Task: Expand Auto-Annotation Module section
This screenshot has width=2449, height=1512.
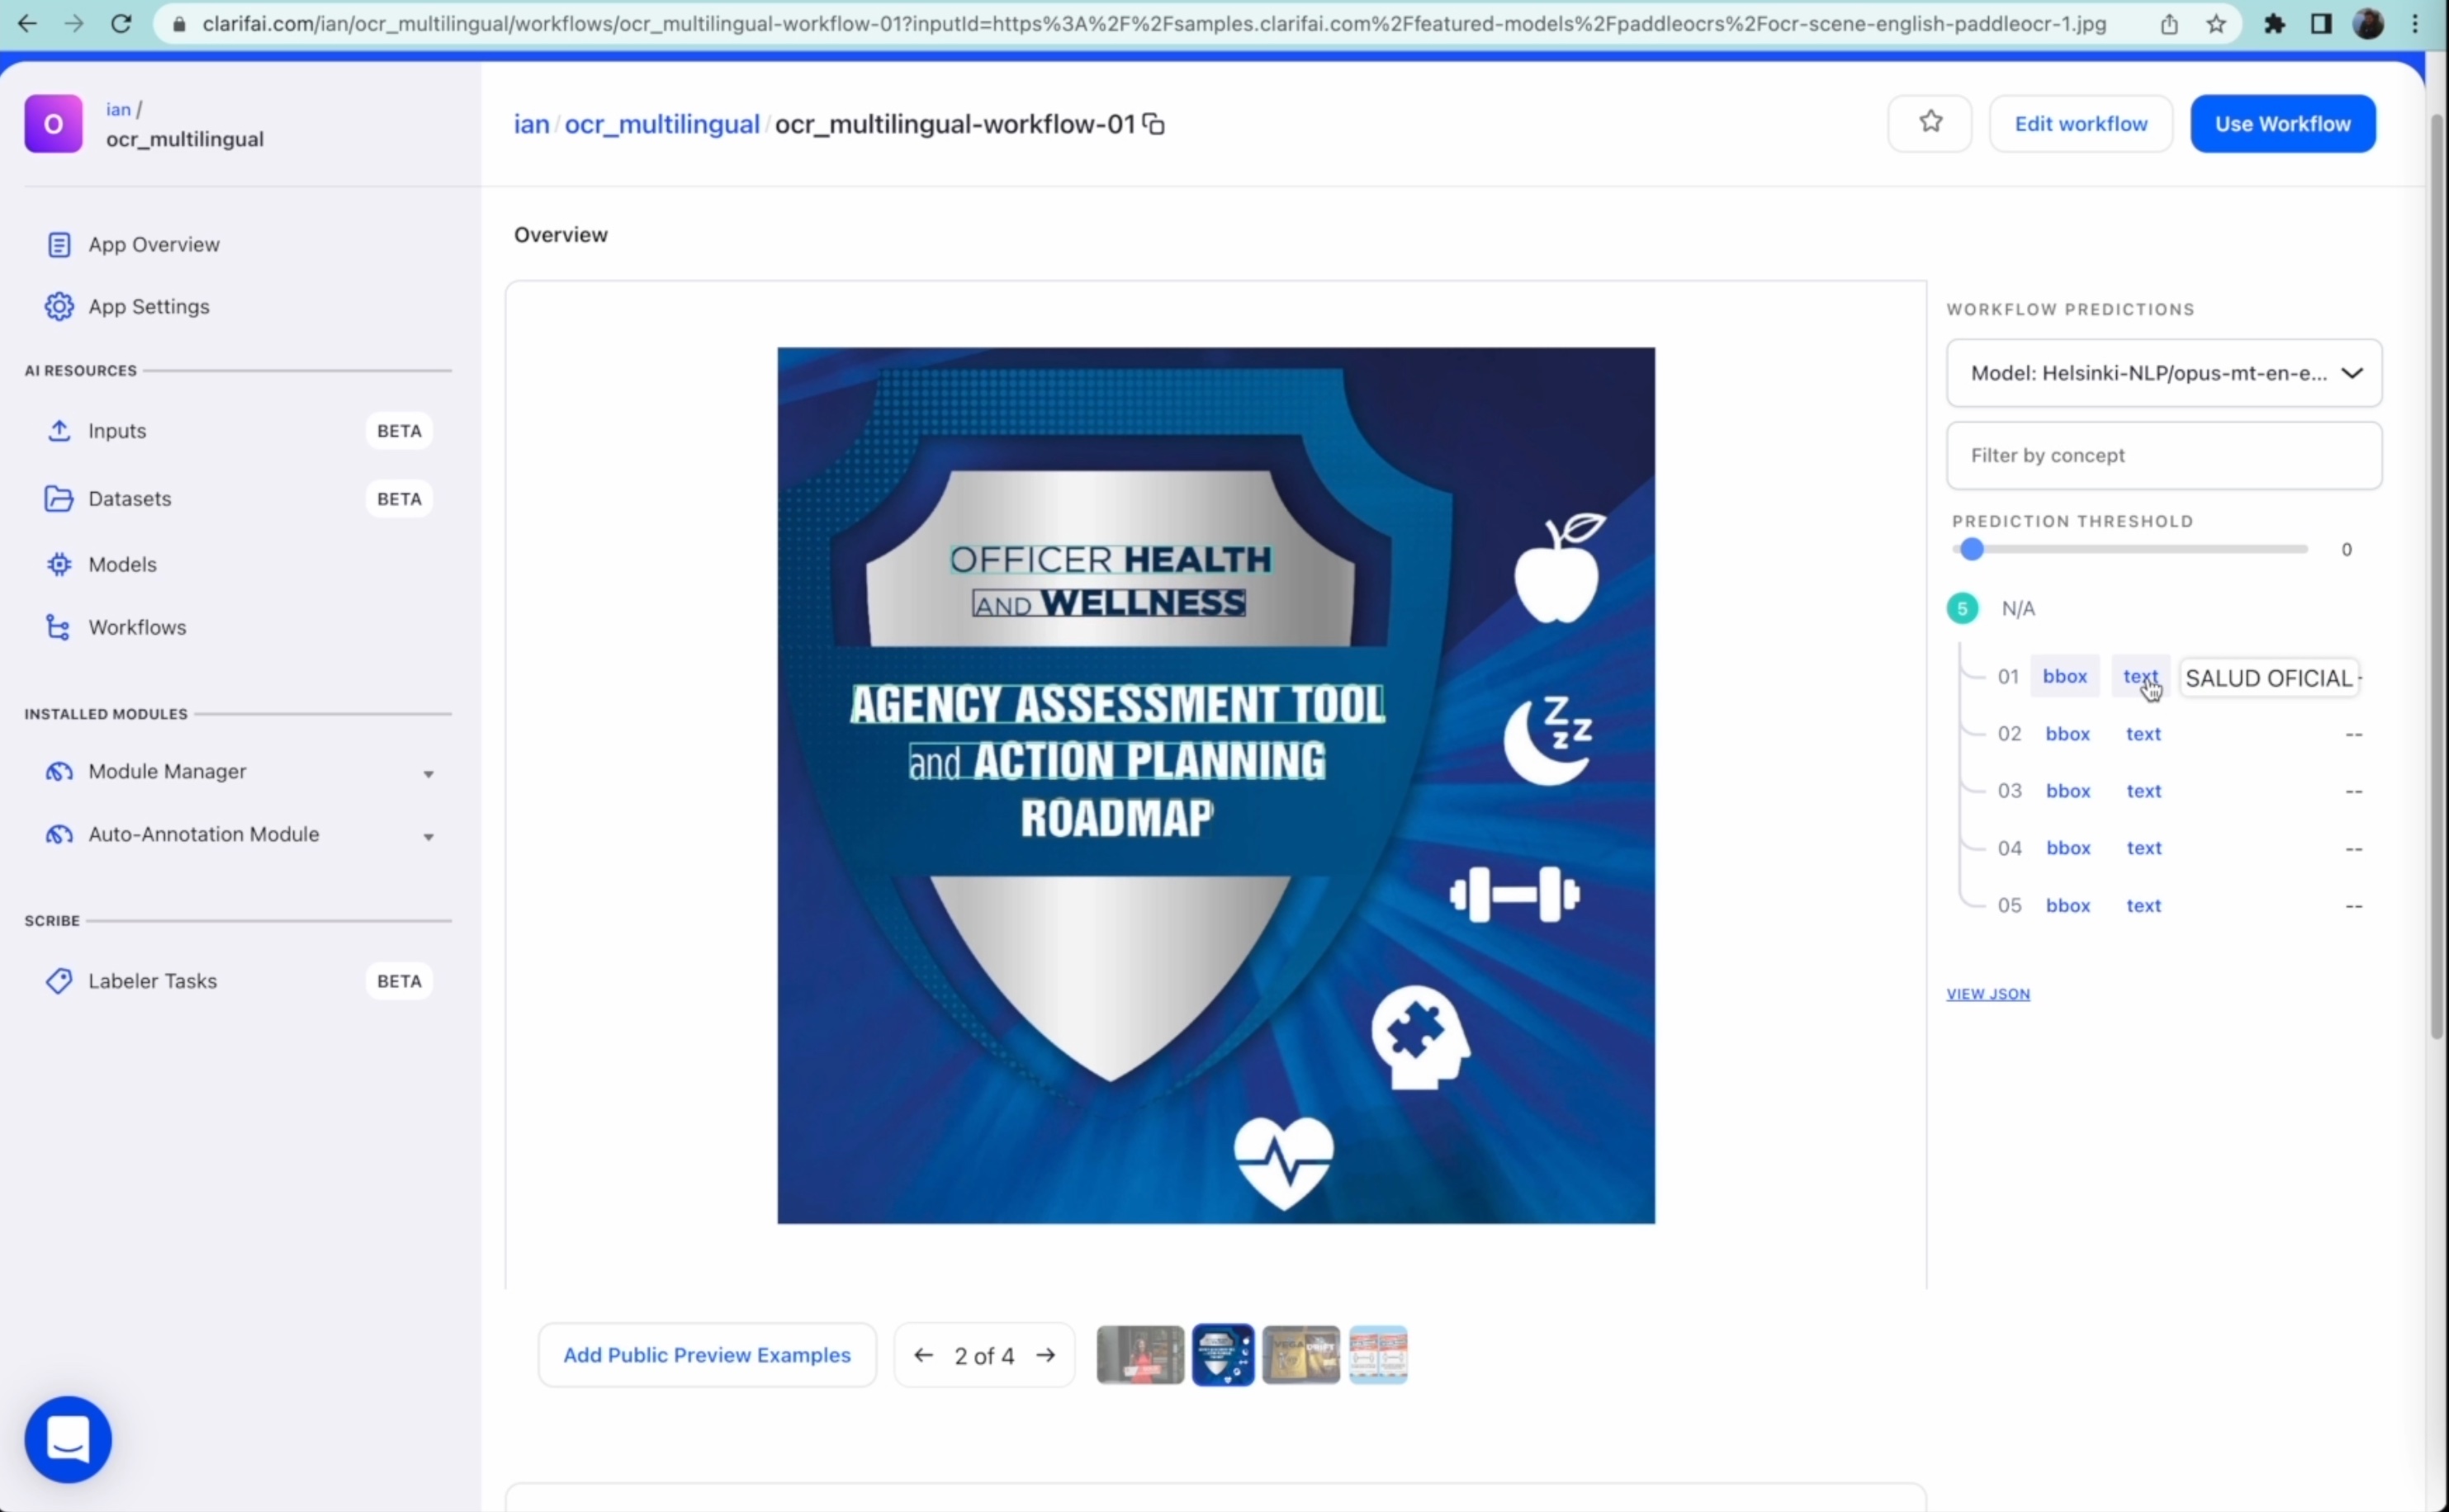Action: tap(429, 836)
